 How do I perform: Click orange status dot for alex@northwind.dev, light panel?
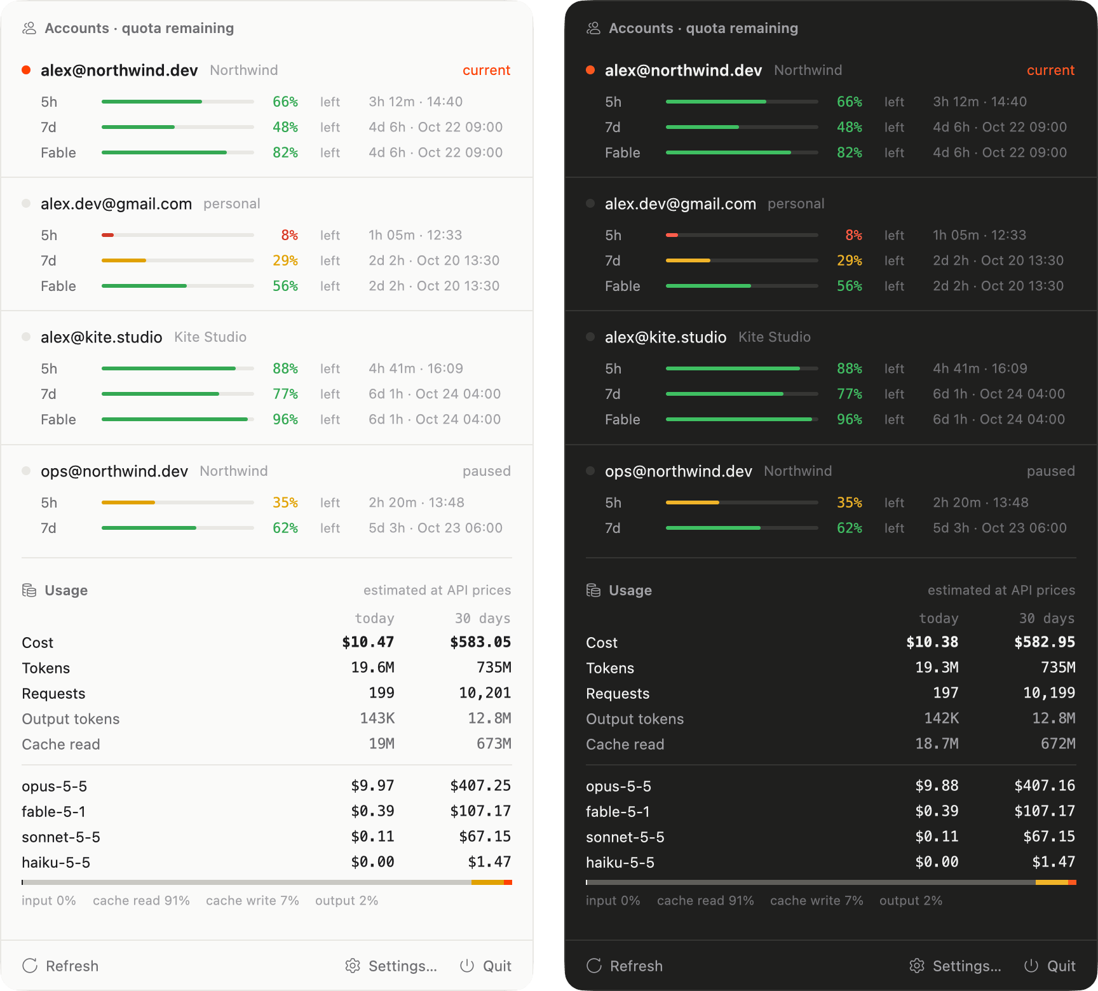tap(26, 70)
